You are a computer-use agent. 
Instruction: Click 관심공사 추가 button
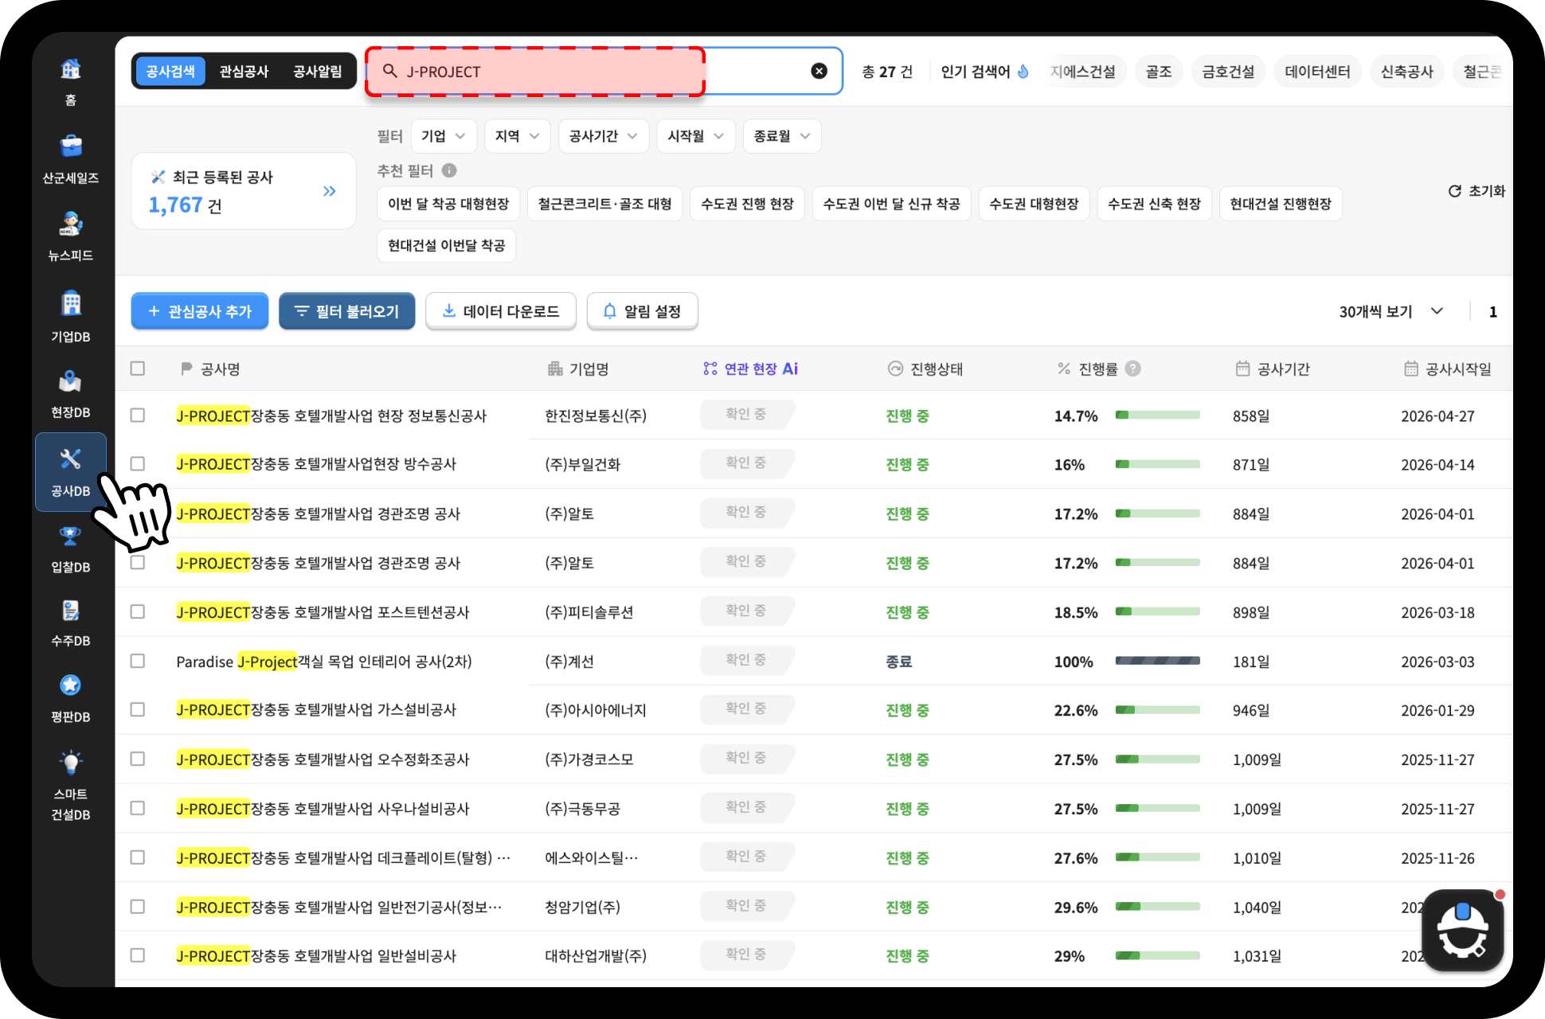click(200, 311)
